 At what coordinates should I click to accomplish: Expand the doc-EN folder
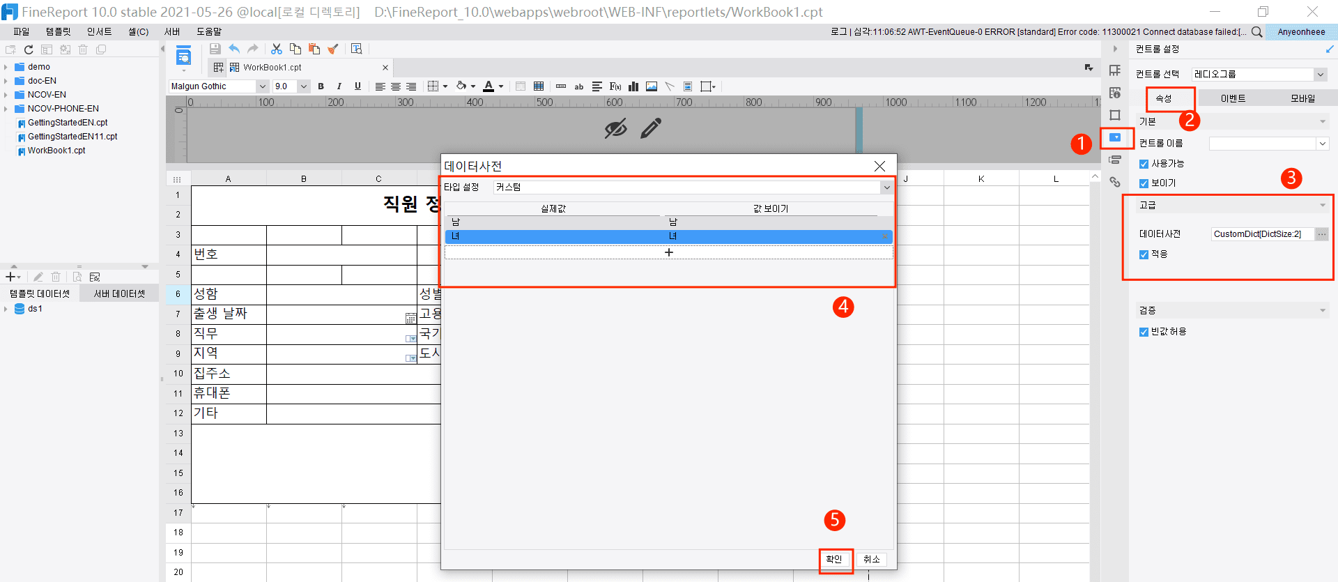click(x=6, y=81)
